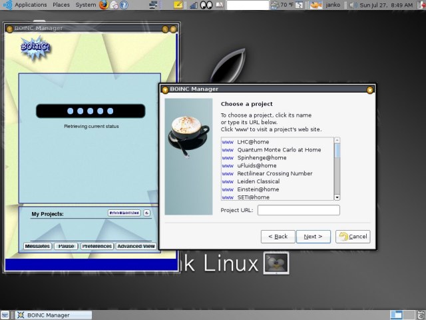426x320 pixels.
Task: Click the main BOINC window title bar menu icon
Action: pos(9,29)
